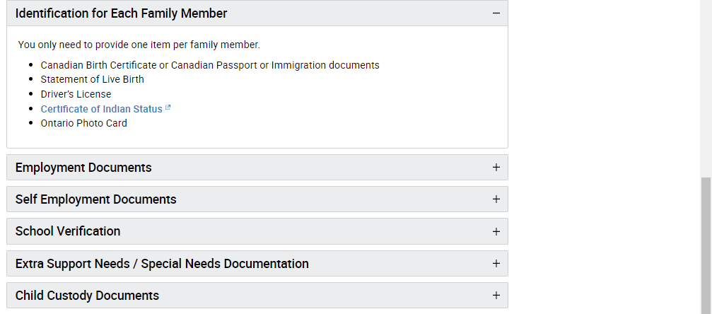Expand the Child Custody Documents heading text
This screenshot has width=712, height=314.
point(87,296)
